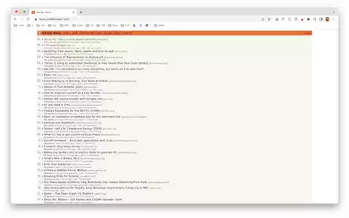Open the Car bookmarks folder
Image resolution: width=349 pixels, height=218 pixels.
pyautogui.click(x=52, y=26)
